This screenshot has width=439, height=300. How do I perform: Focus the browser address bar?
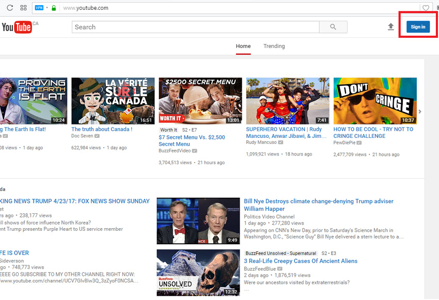[226, 8]
